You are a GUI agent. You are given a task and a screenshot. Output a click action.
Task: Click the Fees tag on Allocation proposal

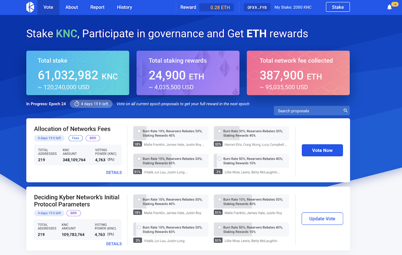[x=75, y=138]
